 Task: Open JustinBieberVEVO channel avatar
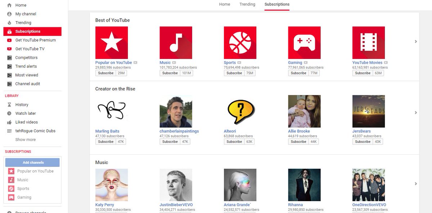[176, 185]
